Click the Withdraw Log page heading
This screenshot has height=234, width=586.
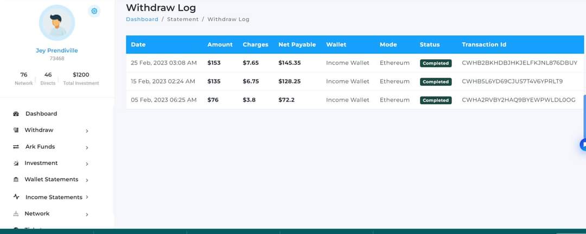click(x=161, y=8)
